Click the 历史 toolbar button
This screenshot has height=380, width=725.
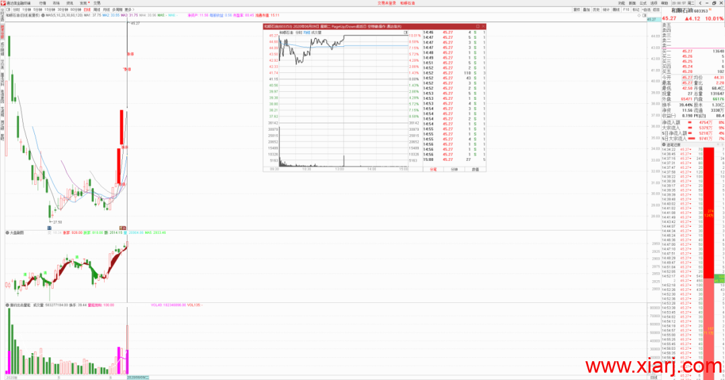coord(597,9)
